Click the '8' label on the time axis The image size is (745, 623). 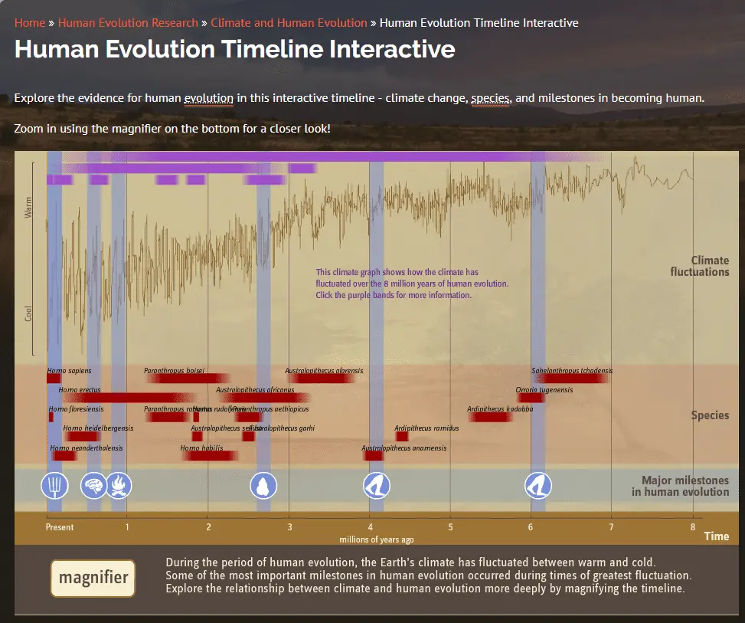coord(693,527)
